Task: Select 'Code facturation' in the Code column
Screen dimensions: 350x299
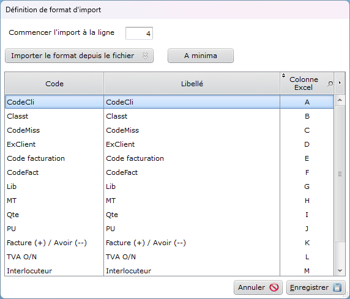Action: click(54, 158)
